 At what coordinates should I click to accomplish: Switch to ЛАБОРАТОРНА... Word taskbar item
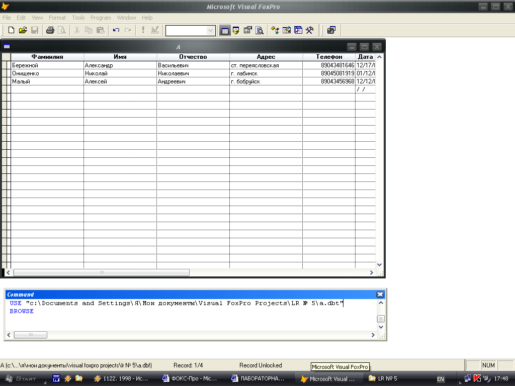coord(258,378)
